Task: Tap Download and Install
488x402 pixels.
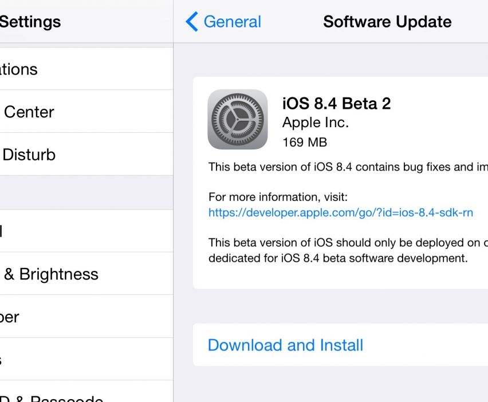Action: pos(285,345)
